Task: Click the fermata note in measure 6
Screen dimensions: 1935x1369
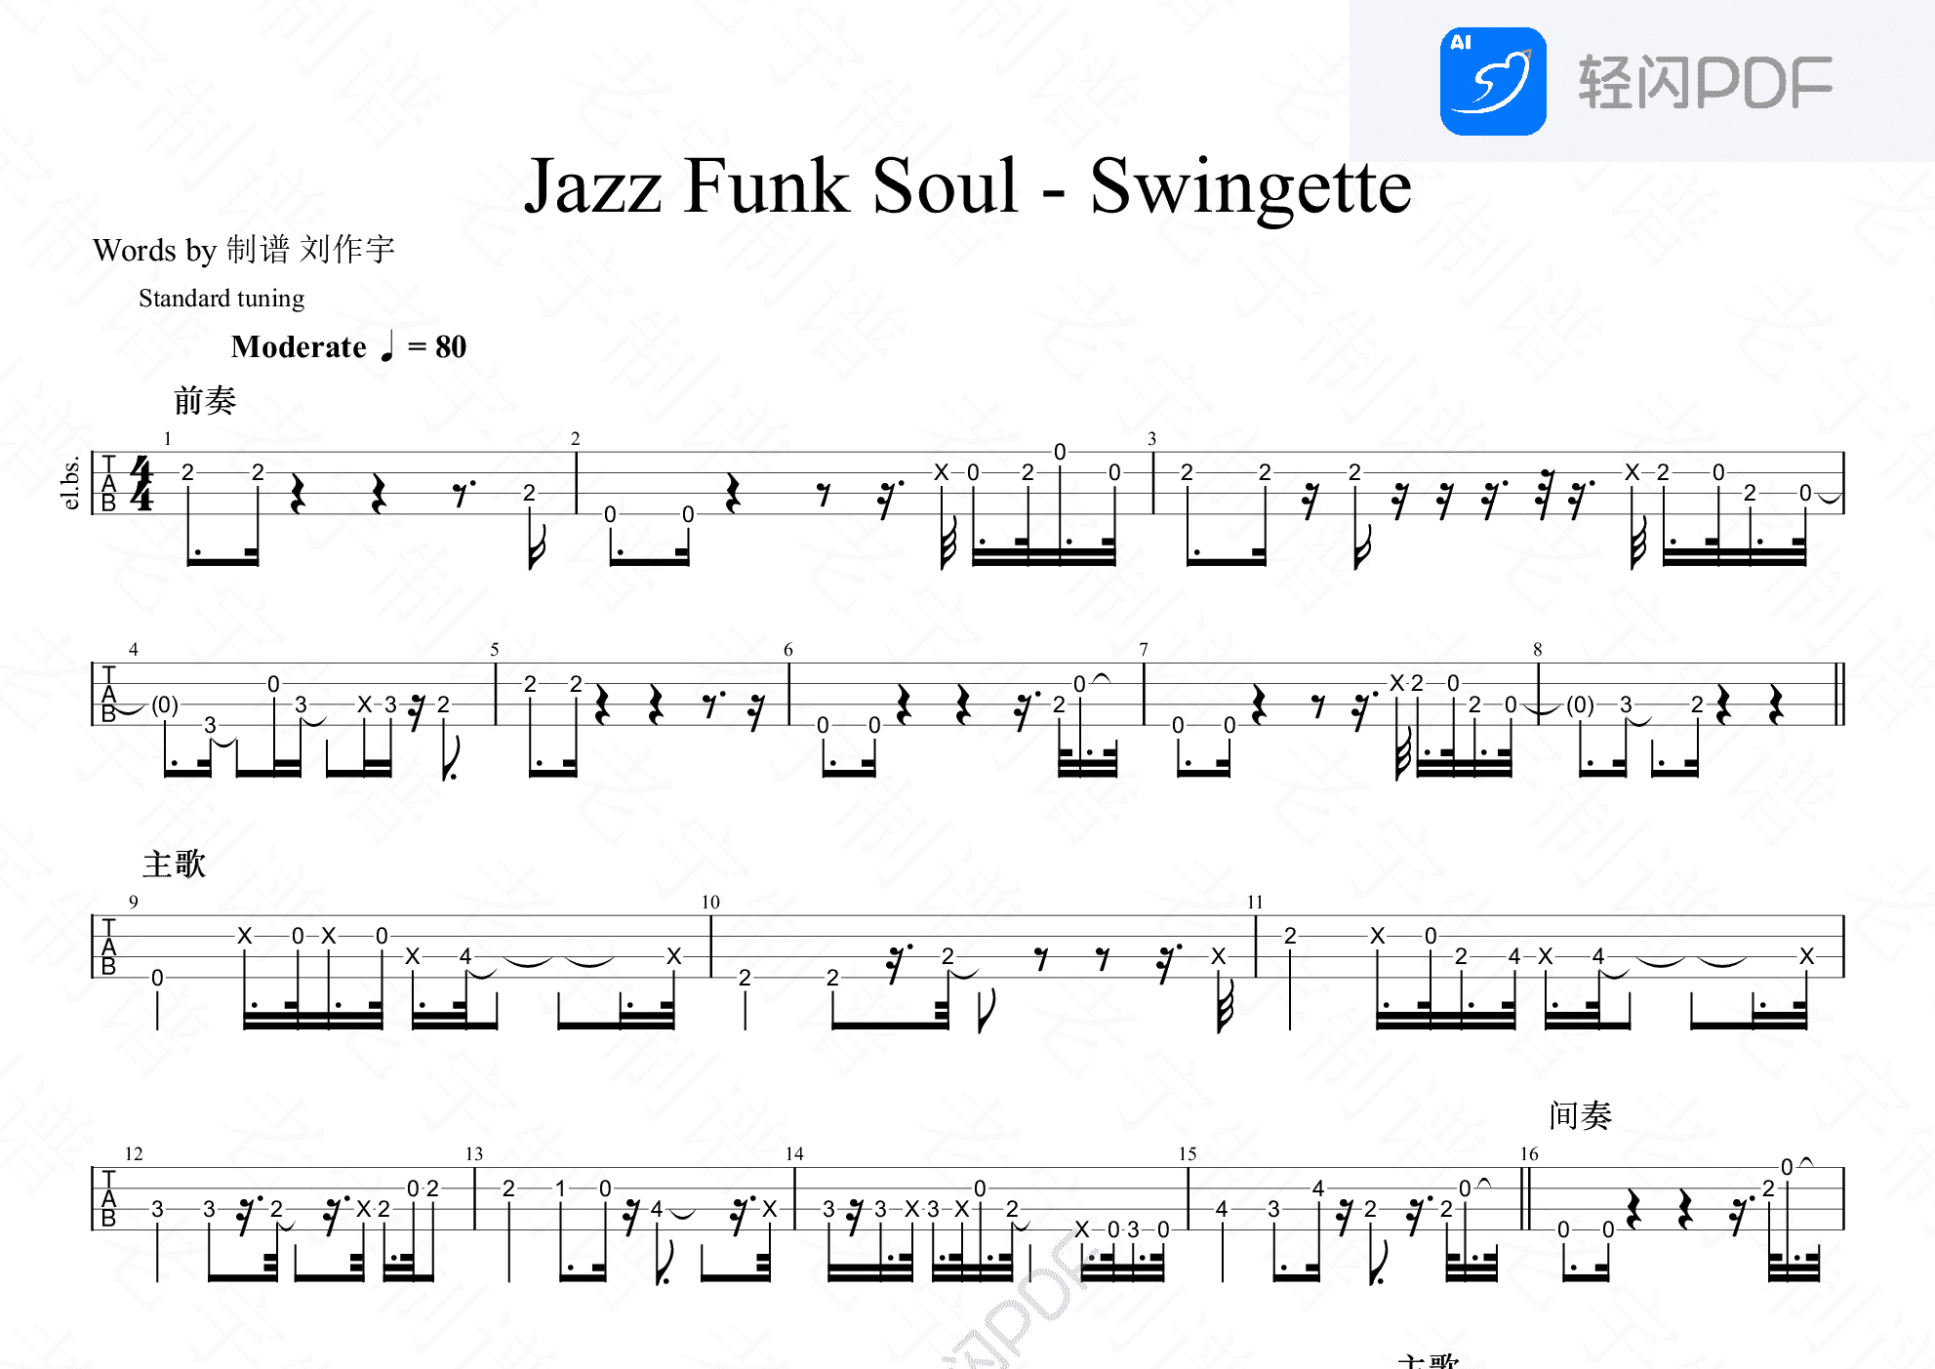Action: coord(1079,684)
